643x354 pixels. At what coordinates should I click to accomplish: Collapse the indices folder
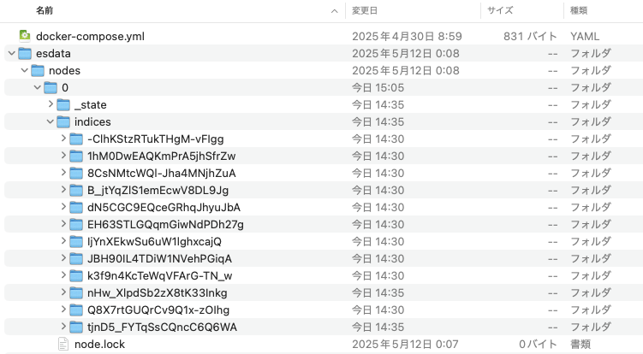(x=50, y=122)
